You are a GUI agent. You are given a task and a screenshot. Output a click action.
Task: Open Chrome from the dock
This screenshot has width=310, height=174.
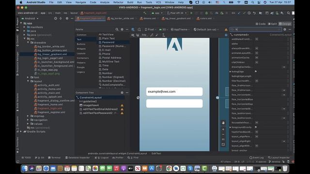(x=169, y=168)
